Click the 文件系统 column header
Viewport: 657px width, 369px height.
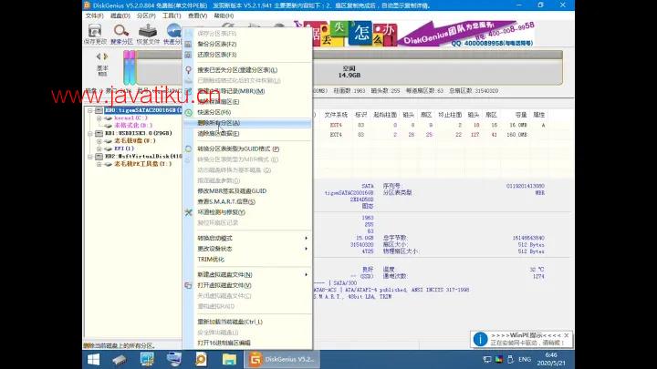tap(336, 115)
